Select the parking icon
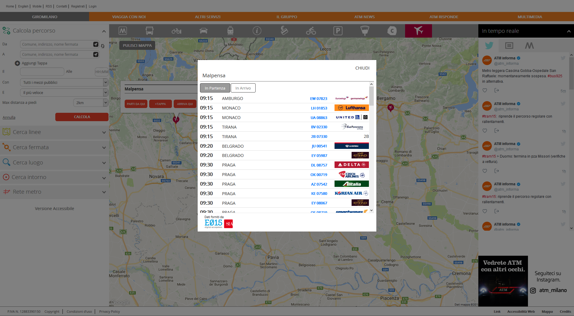This screenshot has width=574, height=316. pyautogui.click(x=338, y=31)
